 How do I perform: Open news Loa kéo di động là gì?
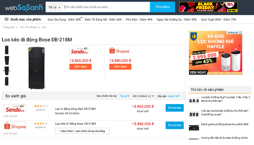click(x=226, y=99)
